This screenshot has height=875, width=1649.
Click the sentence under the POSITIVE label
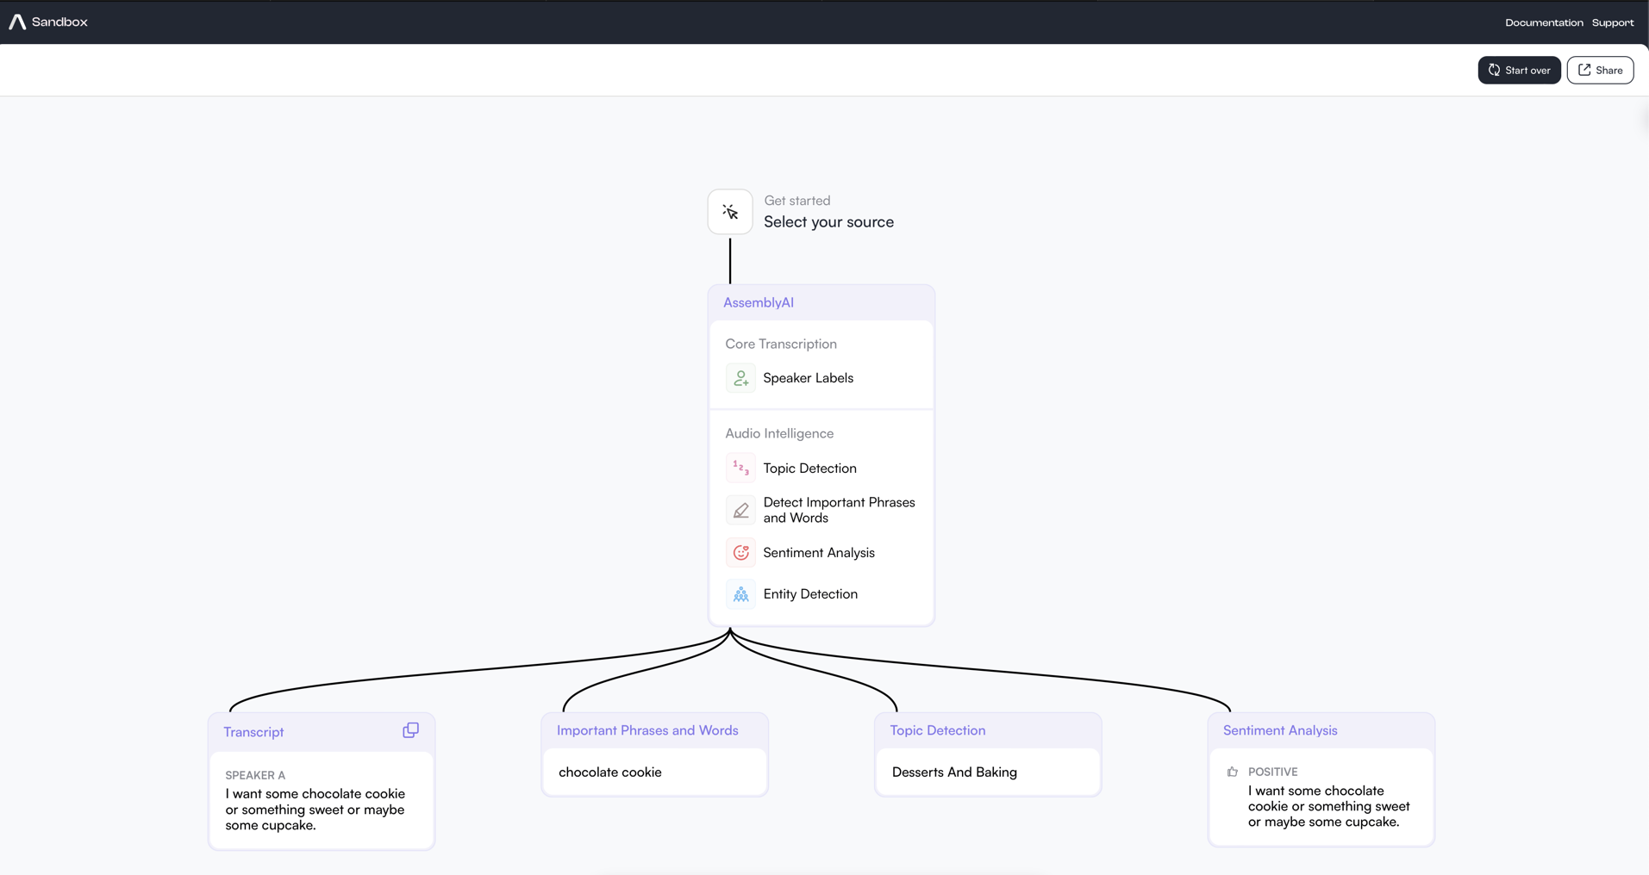pyautogui.click(x=1329, y=806)
